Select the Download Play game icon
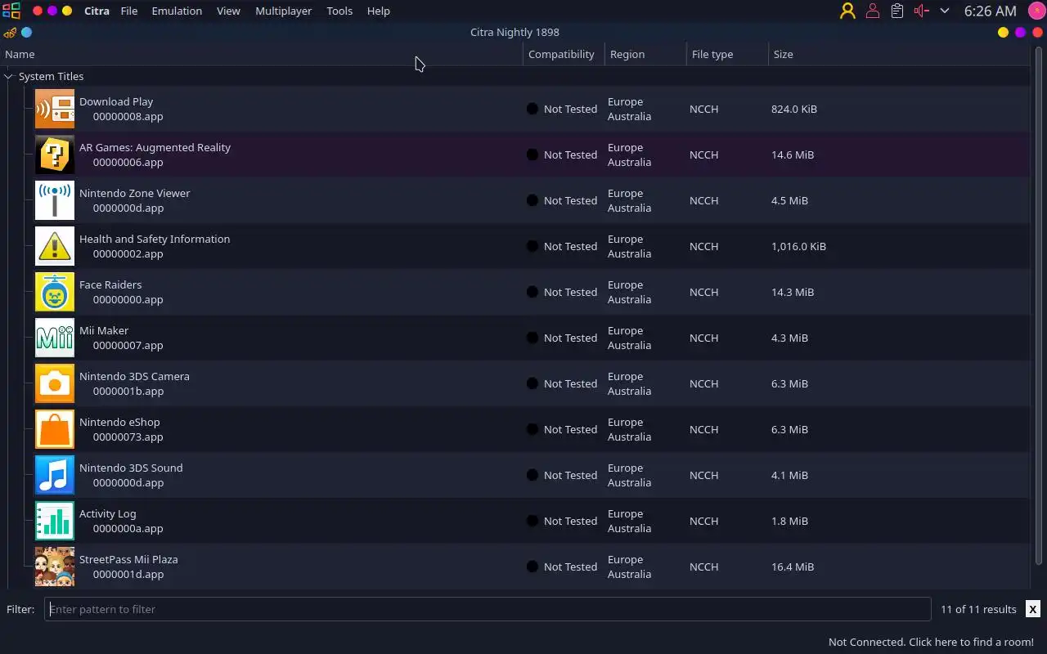 (x=55, y=109)
